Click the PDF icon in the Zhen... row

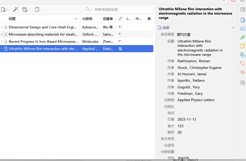120,41
